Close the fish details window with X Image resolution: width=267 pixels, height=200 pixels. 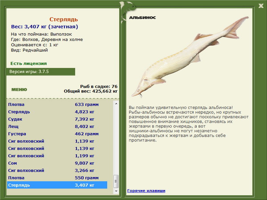261,6
